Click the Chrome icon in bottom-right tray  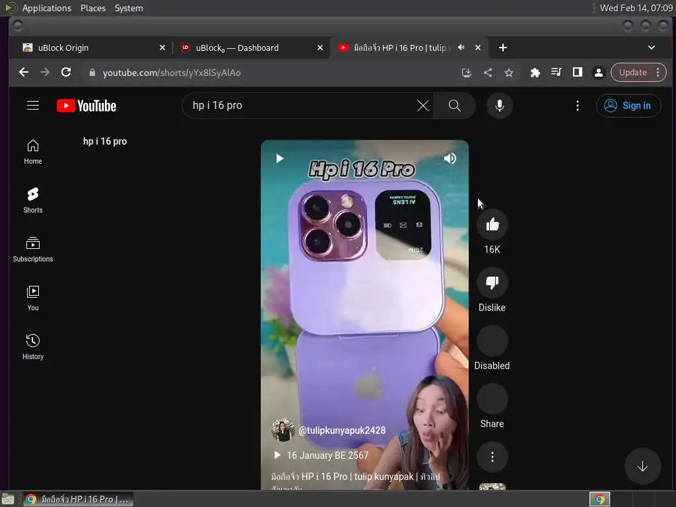pyautogui.click(x=599, y=499)
